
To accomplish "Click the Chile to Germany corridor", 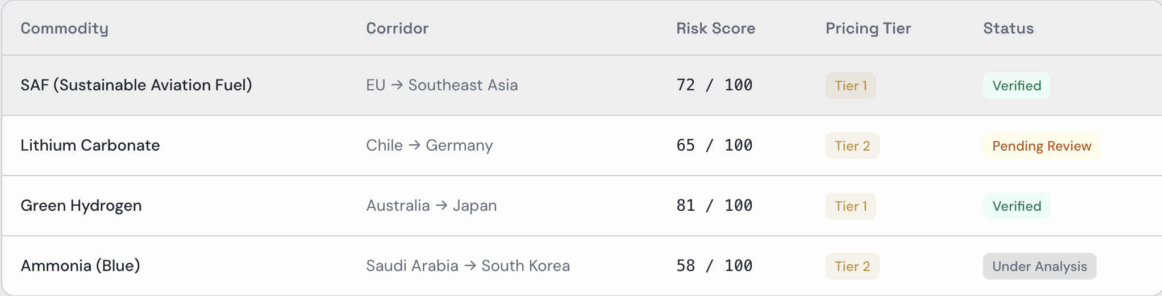I will (429, 145).
